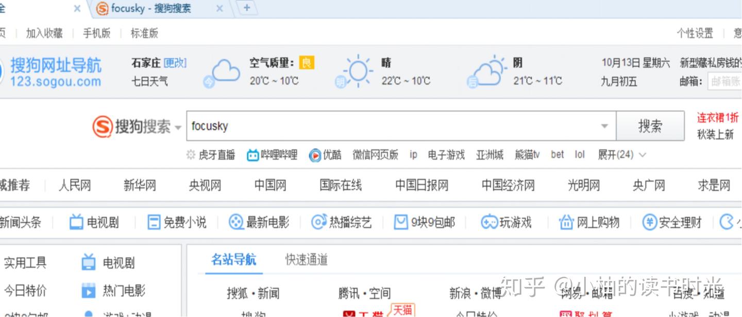Open the search box history dropdown
The image size is (742, 317).
click(x=604, y=126)
